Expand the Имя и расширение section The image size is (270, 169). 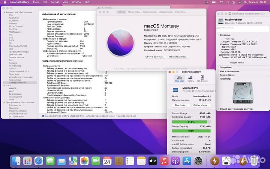tap(218, 71)
